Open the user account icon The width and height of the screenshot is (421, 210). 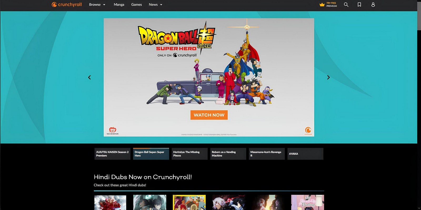373,4
